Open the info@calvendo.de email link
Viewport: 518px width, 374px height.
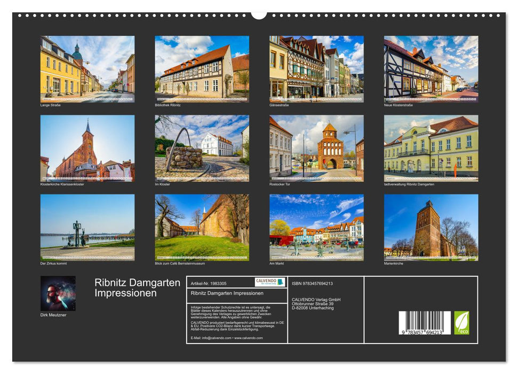[x=216, y=338]
